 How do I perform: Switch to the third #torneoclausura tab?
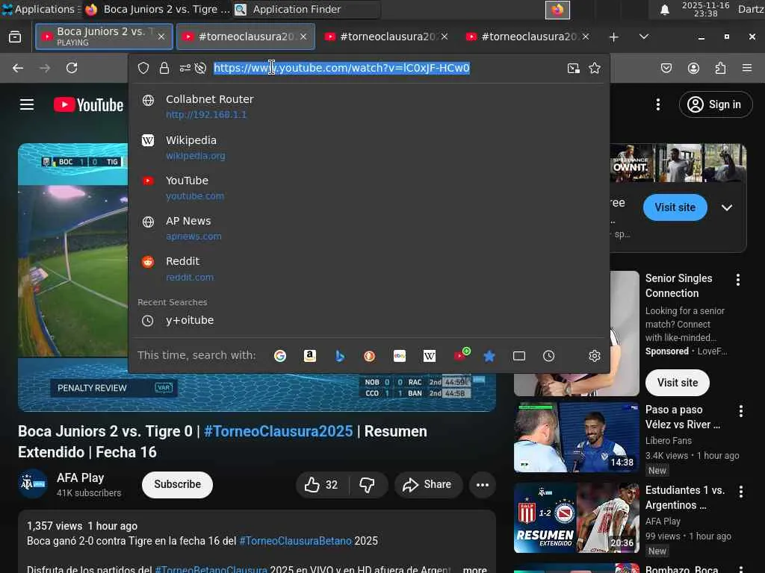click(386, 37)
